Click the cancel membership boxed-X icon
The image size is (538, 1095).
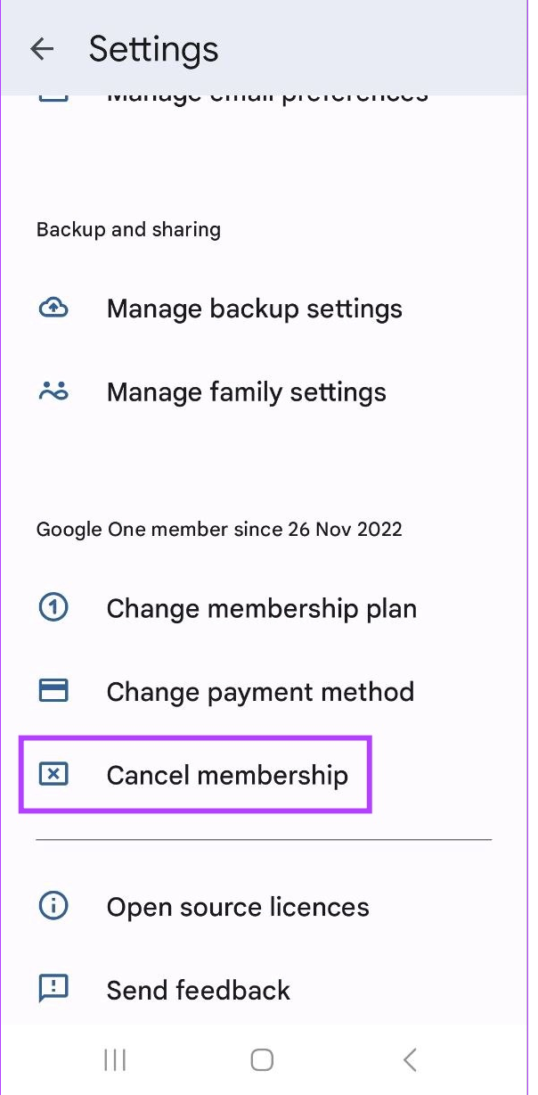pos(53,774)
